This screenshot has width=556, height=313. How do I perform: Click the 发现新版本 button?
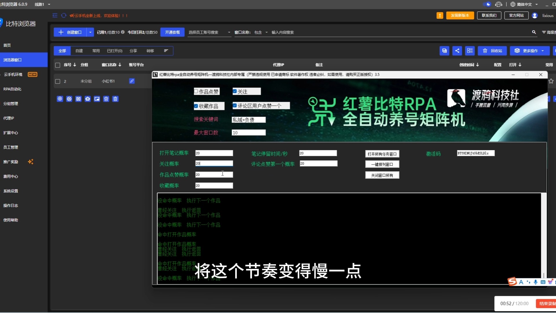pos(460,15)
